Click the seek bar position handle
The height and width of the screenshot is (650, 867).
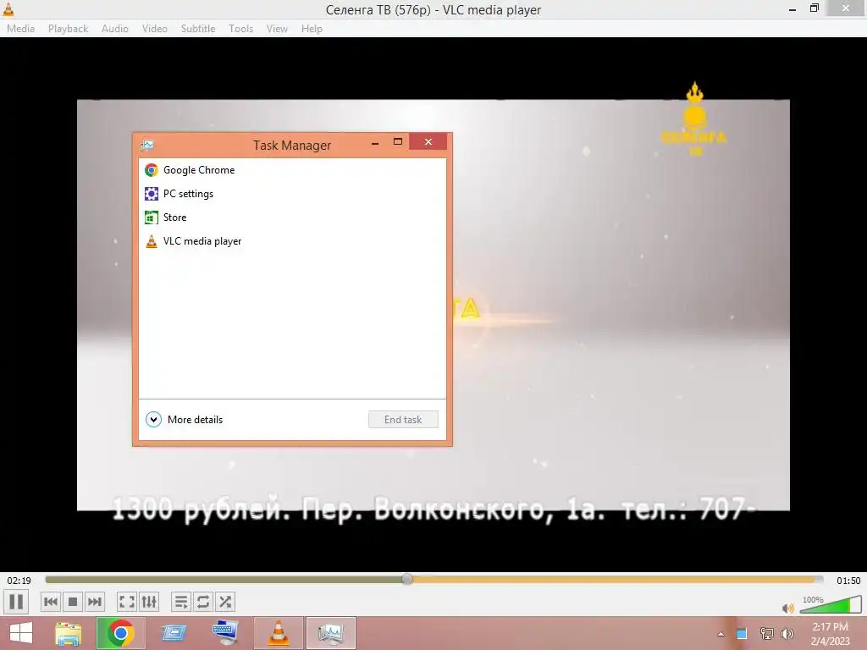(407, 579)
